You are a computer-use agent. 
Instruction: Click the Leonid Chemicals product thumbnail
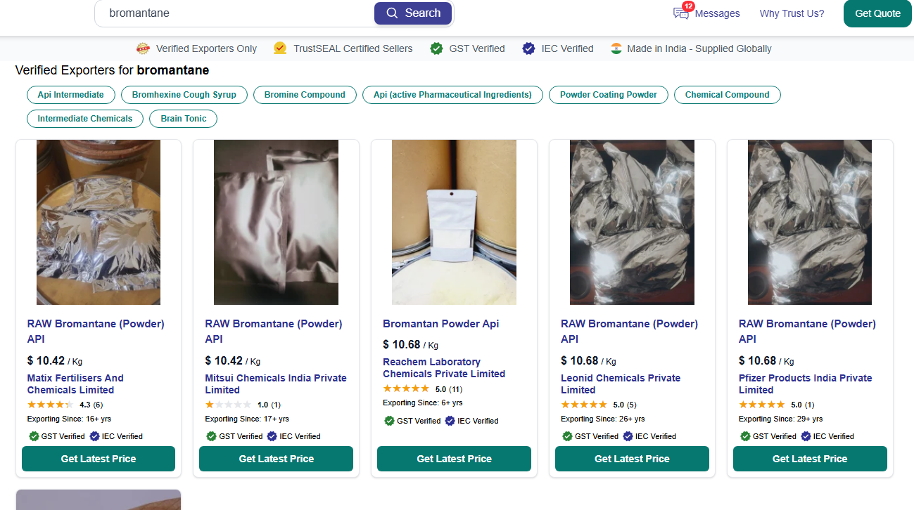click(632, 222)
